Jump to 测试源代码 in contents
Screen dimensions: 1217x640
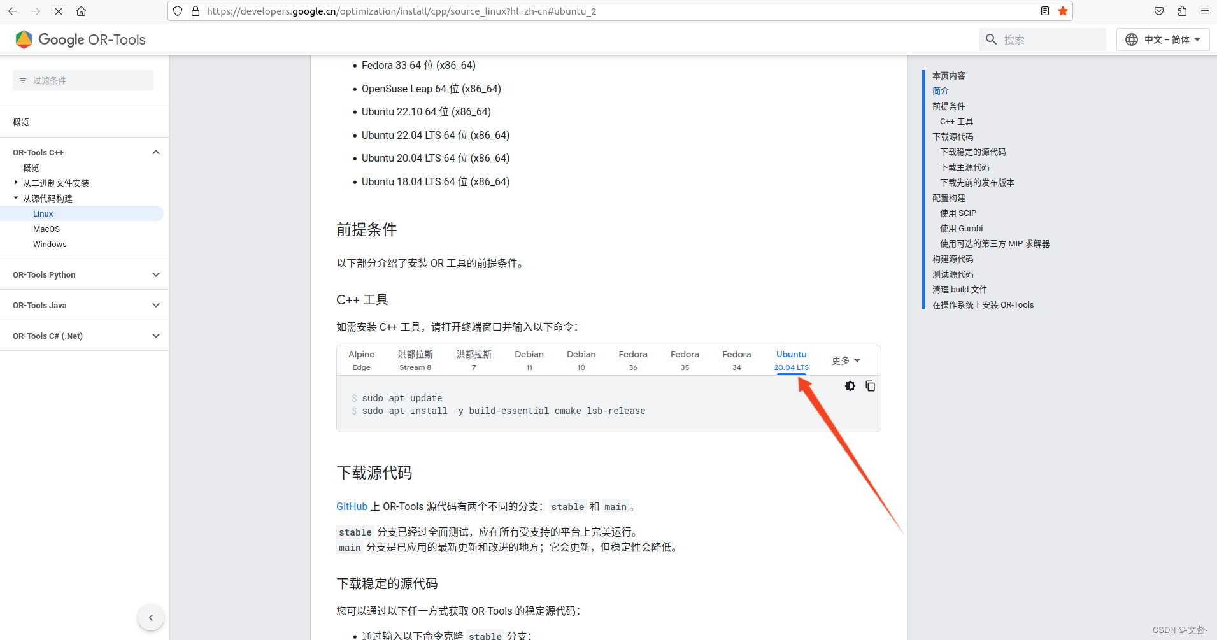953,274
